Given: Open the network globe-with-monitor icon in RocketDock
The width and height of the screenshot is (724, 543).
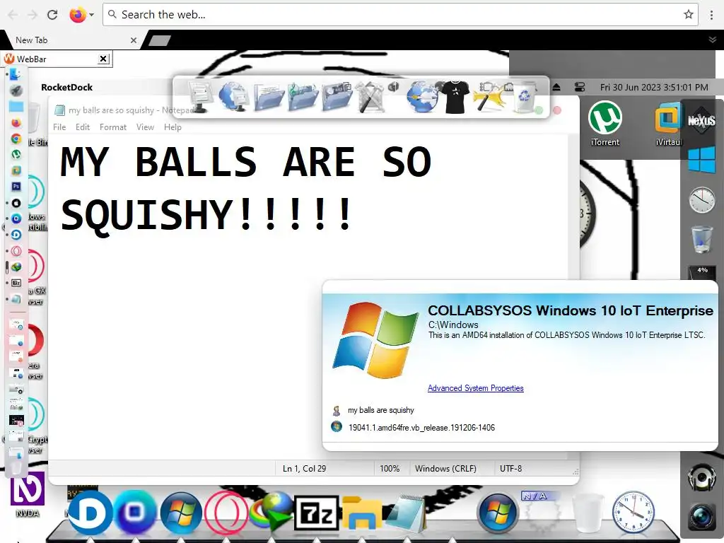Looking at the screenshot, I should point(233,97).
